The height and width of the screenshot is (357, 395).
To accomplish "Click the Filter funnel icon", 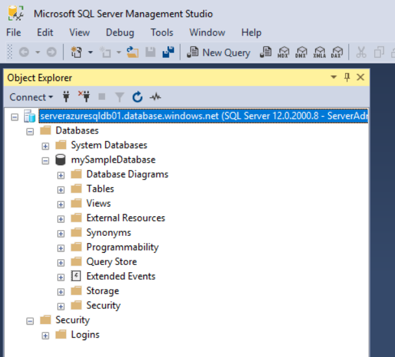I will click(119, 97).
